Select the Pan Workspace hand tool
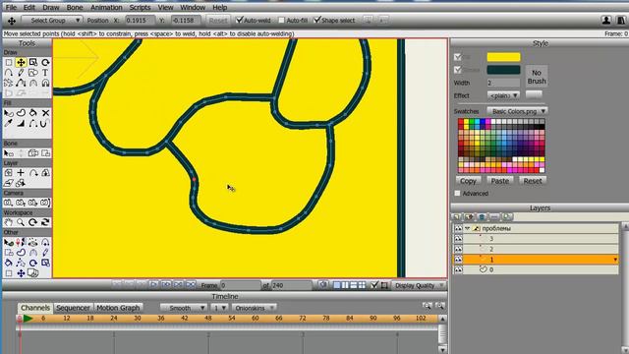Image resolution: width=629 pixels, height=354 pixels. pyautogui.click(x=9, y=222)
